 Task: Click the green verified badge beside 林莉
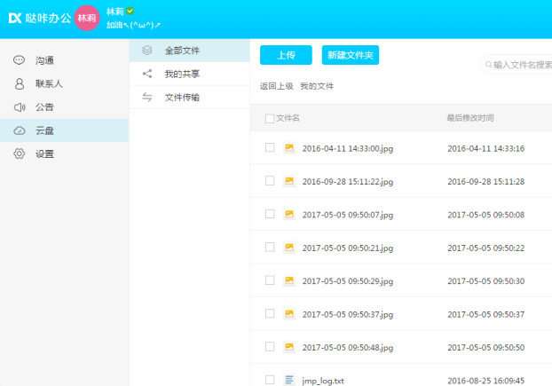point(130,11)
